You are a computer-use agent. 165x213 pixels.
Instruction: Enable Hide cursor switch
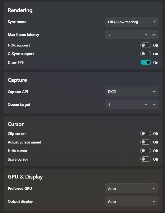pyautogui.click(x=146, y=150)
